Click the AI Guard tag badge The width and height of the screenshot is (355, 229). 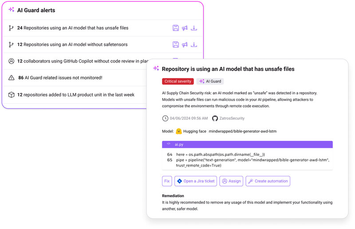[x=210, y=82]
